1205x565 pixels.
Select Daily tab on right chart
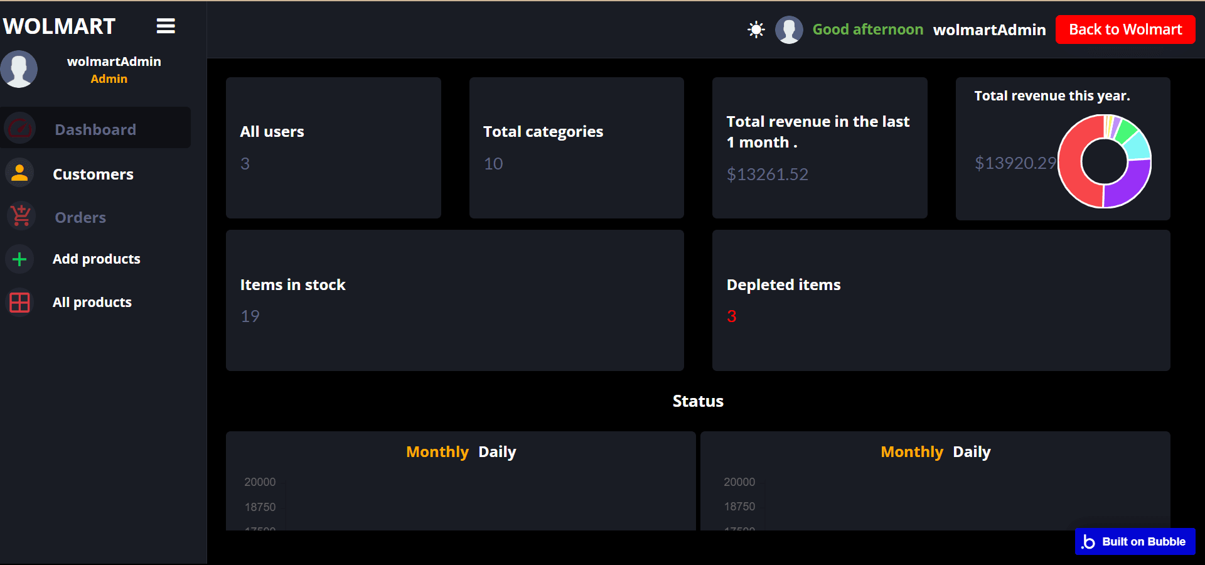point(972,452)
